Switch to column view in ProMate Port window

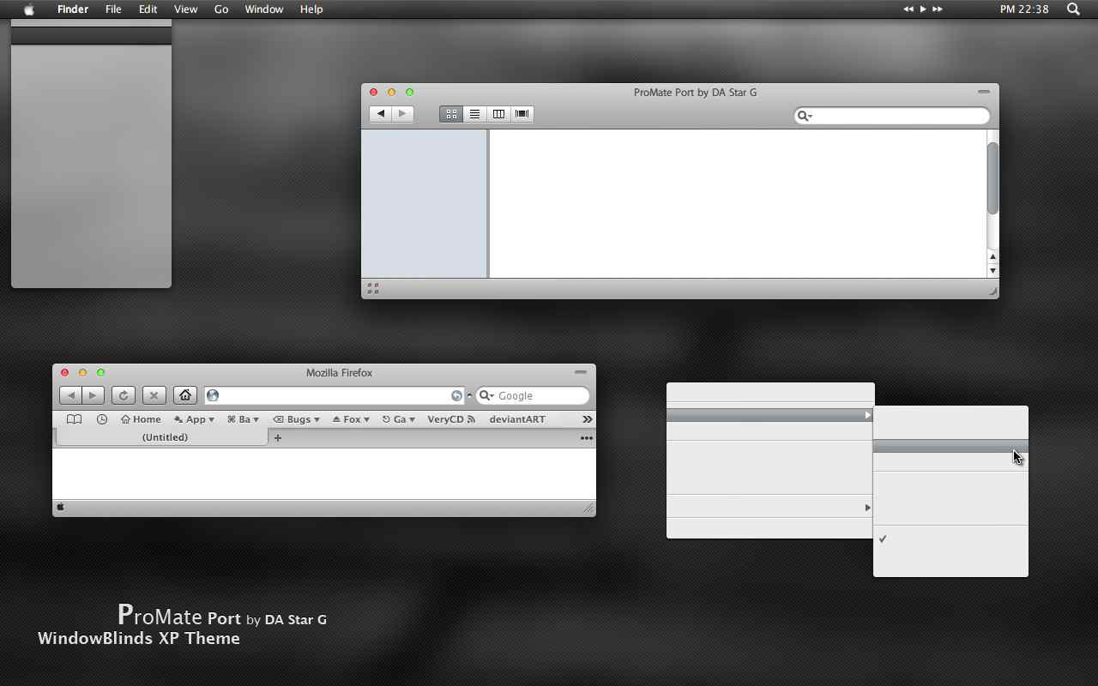(x=498, y=114)
